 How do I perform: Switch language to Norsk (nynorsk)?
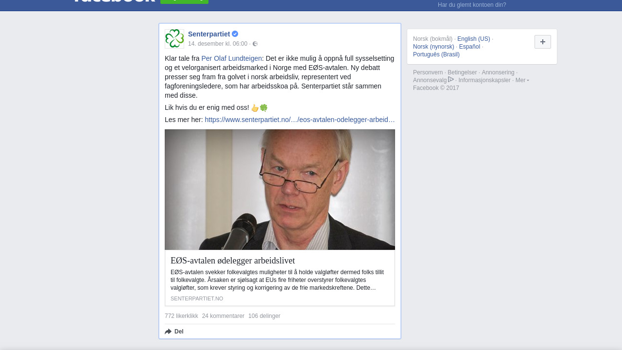pyautogui.click(x=433, y=47)
